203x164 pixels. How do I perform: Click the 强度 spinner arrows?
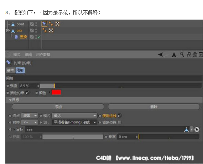[x=38, y=86]
